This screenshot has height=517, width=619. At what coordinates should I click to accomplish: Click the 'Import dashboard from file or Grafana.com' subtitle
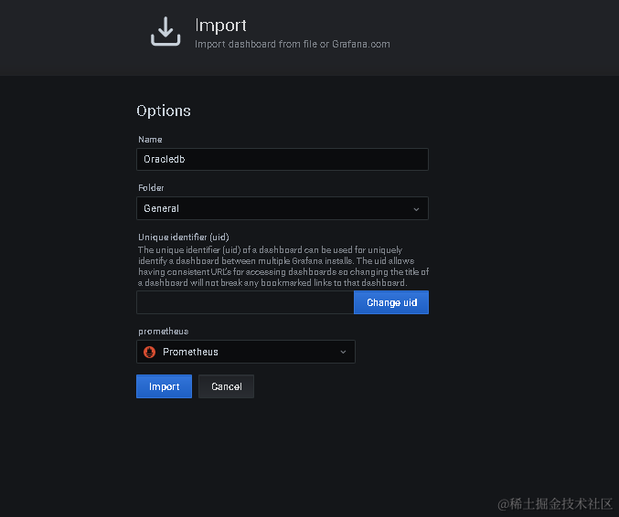coord(293,44)
